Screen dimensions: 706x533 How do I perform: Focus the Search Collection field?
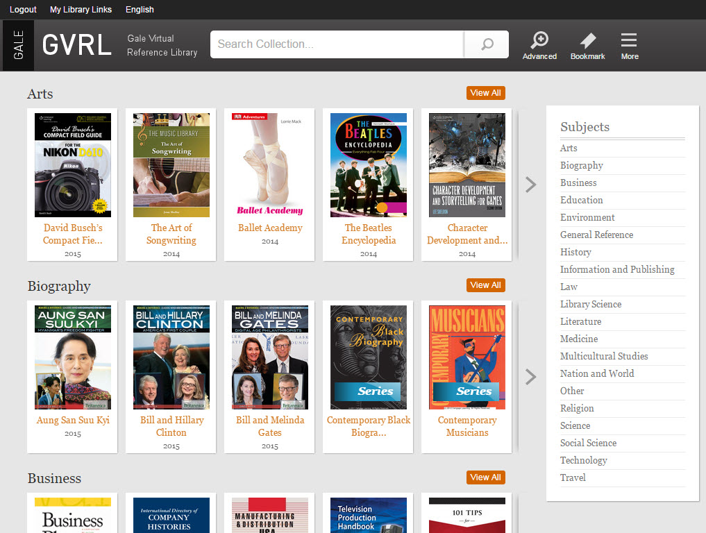coord(337,44)
